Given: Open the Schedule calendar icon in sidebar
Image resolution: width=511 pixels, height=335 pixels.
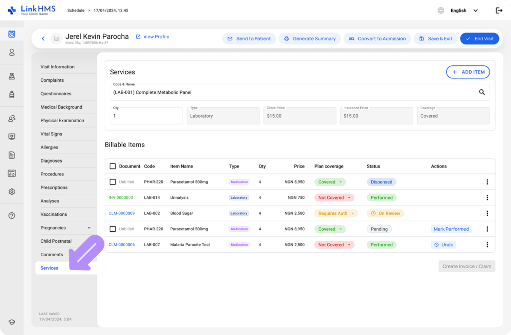Looking at the screenshot, I should coord(12,34).
